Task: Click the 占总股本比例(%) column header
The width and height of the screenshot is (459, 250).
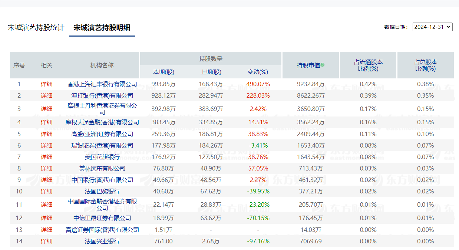Action: (x=426, y=65)
